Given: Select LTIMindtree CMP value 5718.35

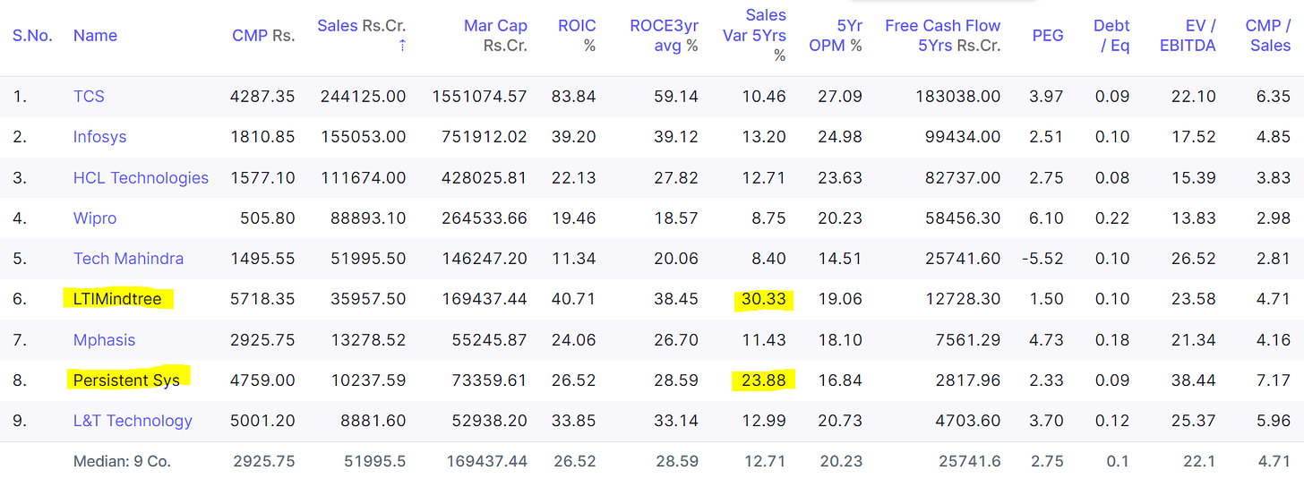Looking at the screenshot, I should tap(262, 299).
